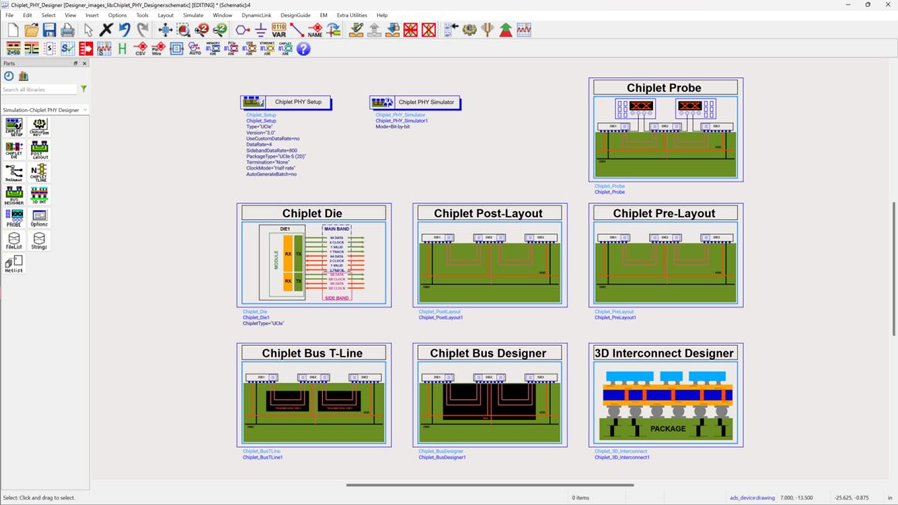Click the 'Mode=Bit-by-bit' parameter text

393,127
